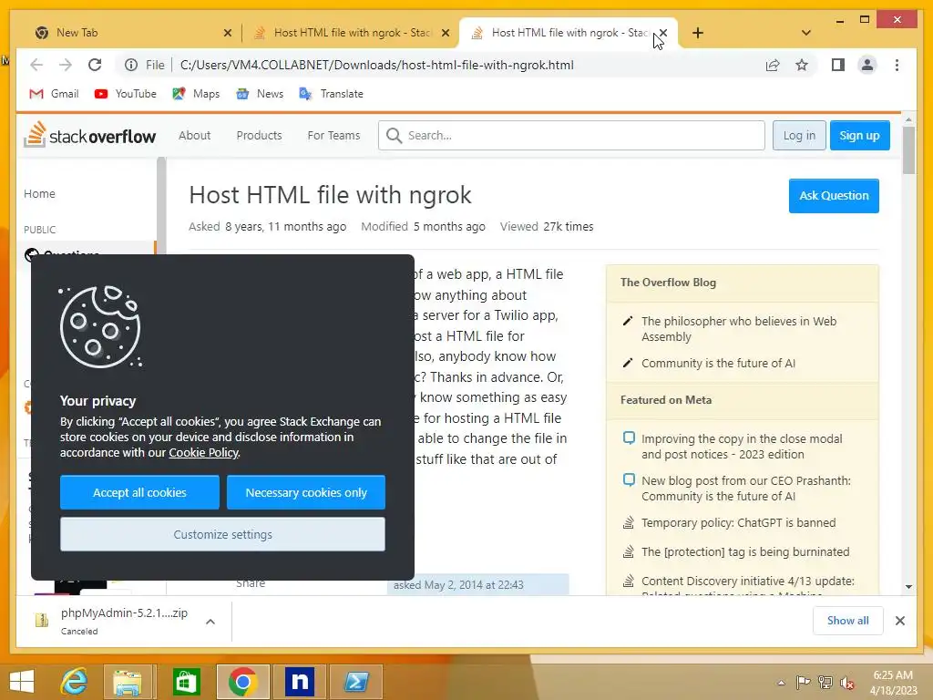Open the Windows Start button
Screen dimensions: 933x700
[22, 681]
